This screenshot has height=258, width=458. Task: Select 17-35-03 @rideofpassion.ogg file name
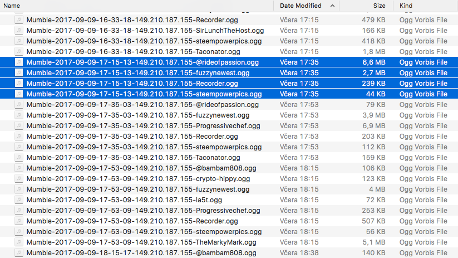pos(142,104)
